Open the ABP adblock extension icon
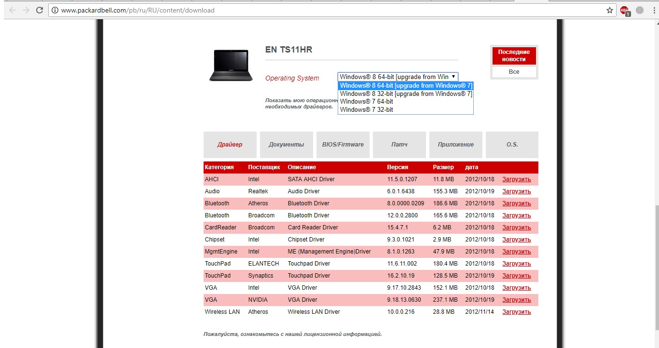Image resolution: width=659 pixels, height=348 pixels. pyautogui.click(x=625, y=10)
